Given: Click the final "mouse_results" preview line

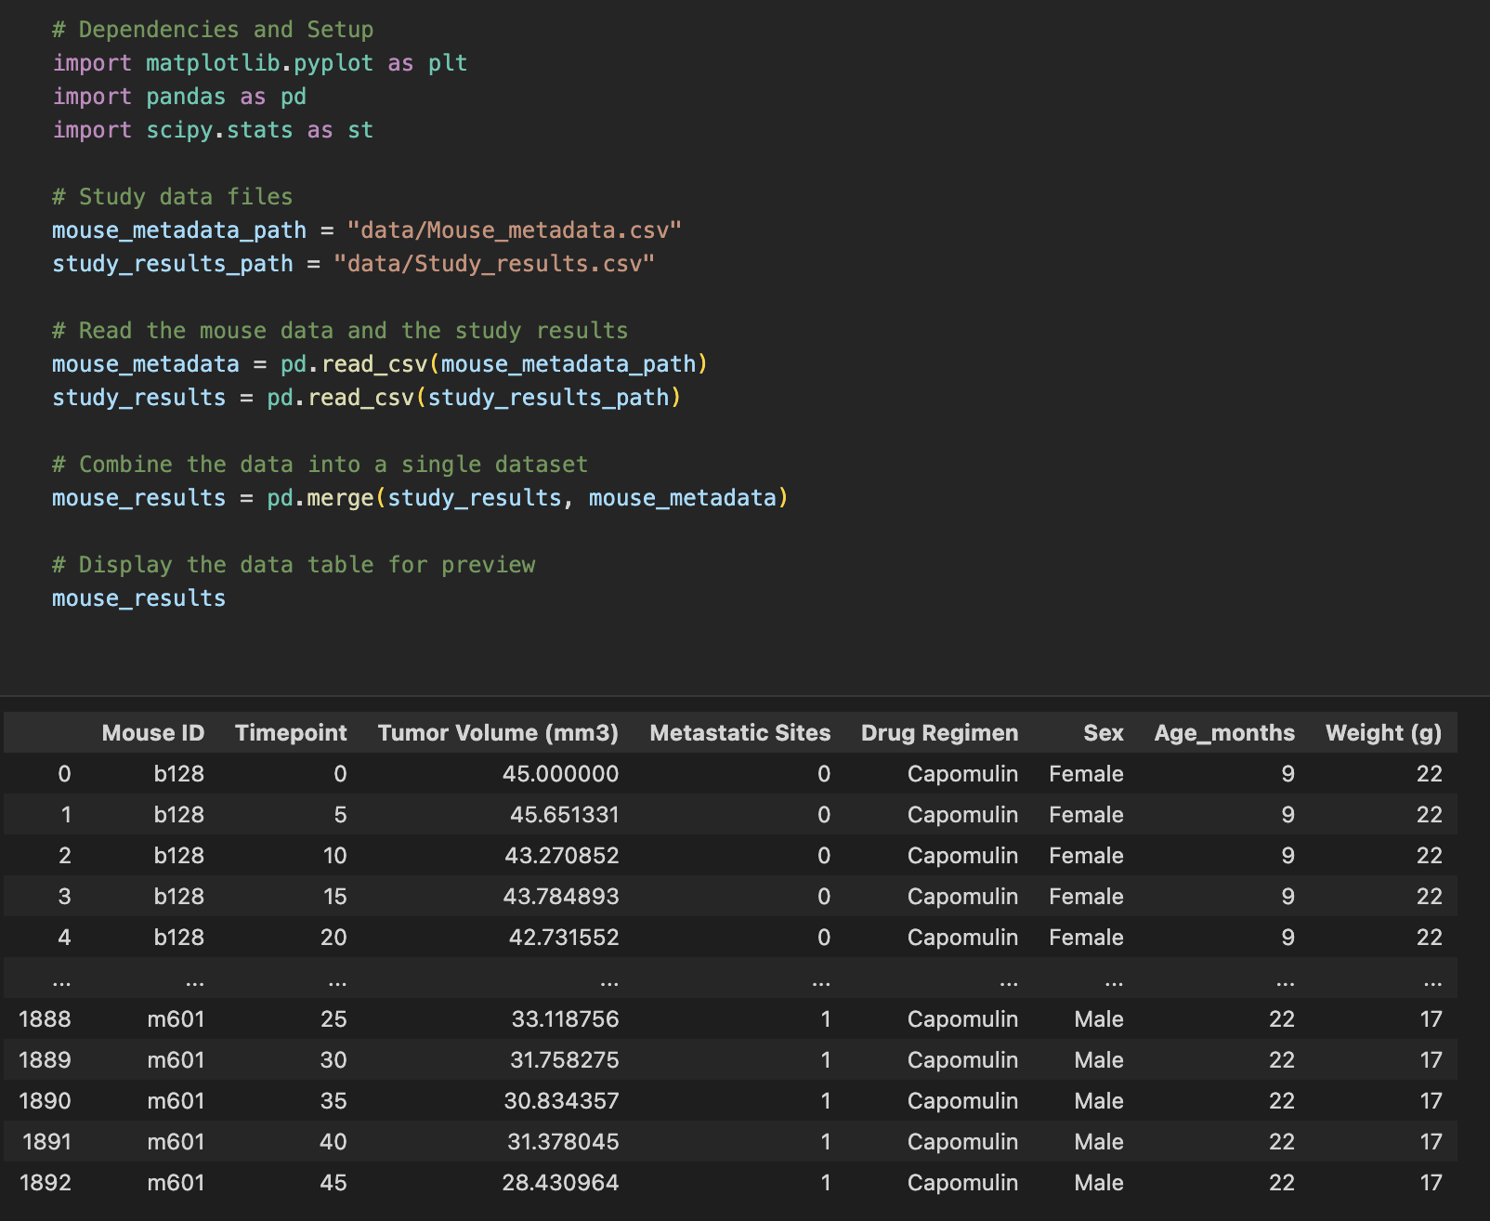Looking at the screenshot, I should coord(137,597).
